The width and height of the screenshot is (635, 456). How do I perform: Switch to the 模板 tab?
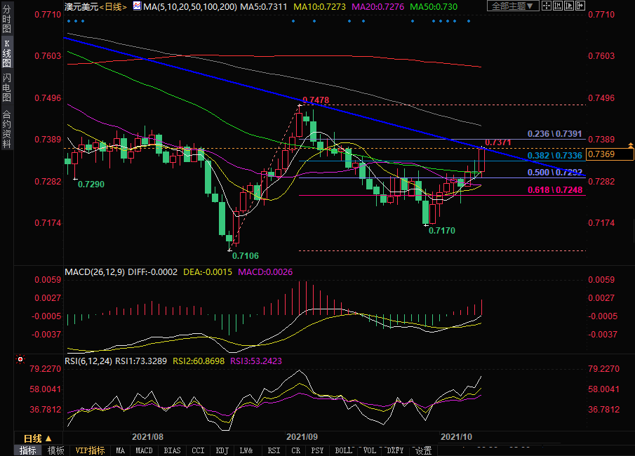56,450
